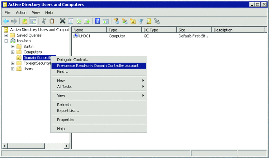
Task: Open Properties from context menu
Action: click(99, 120)
